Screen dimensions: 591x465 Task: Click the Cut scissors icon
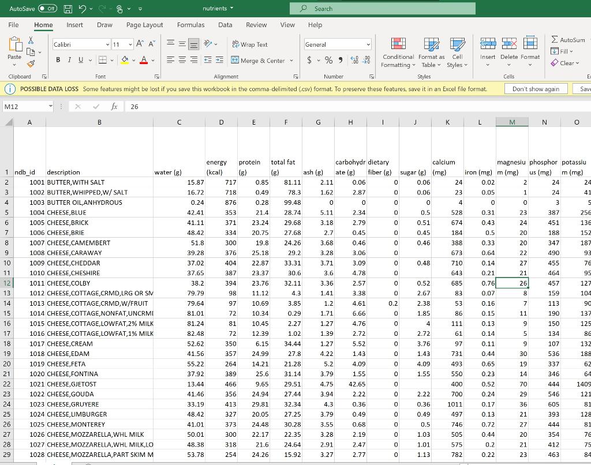pos(31,42)
